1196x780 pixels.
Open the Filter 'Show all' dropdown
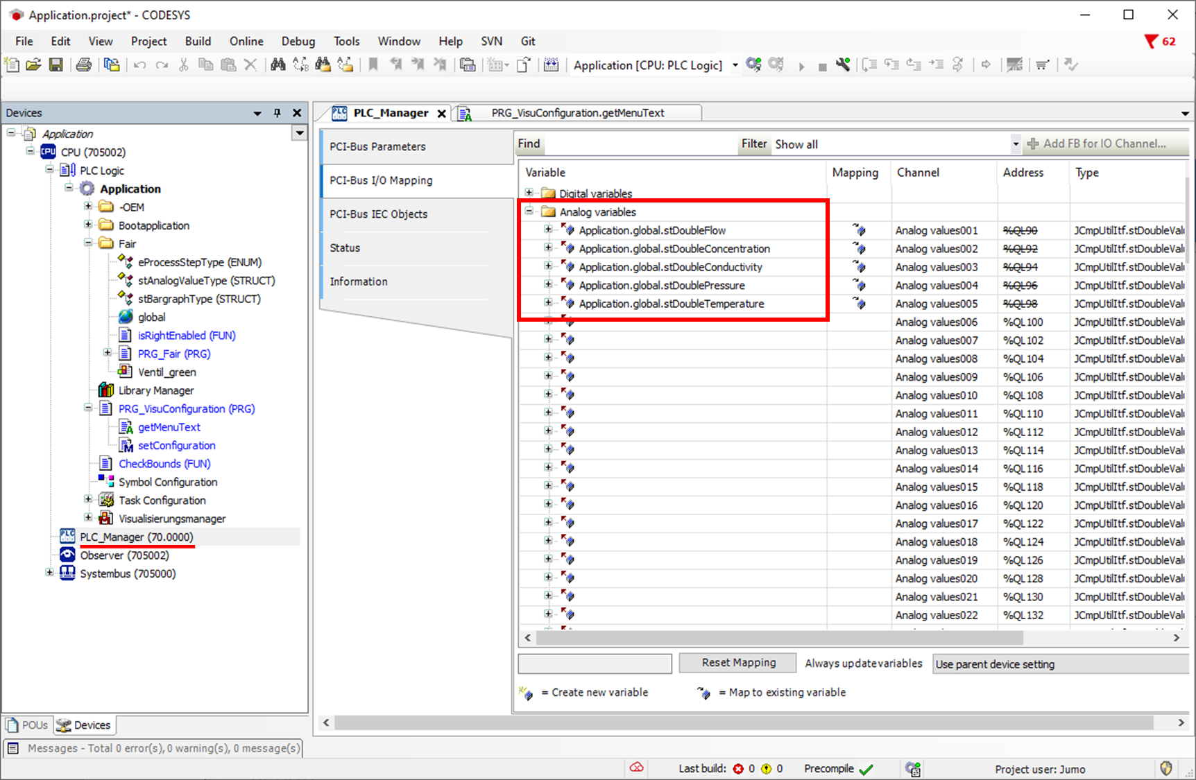pos(1016,144)
